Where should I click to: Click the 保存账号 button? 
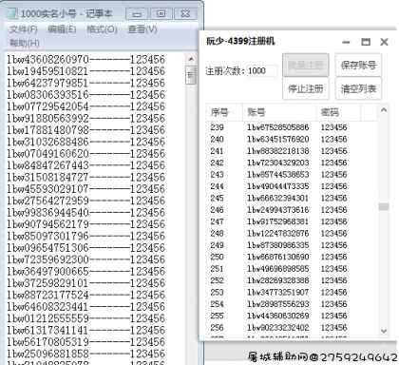358,66
